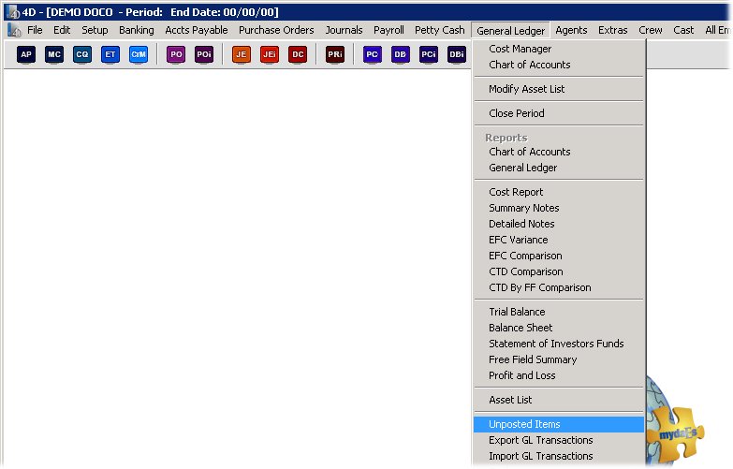
Task: Choose Free Field Summary
Action: pos(559,359)
